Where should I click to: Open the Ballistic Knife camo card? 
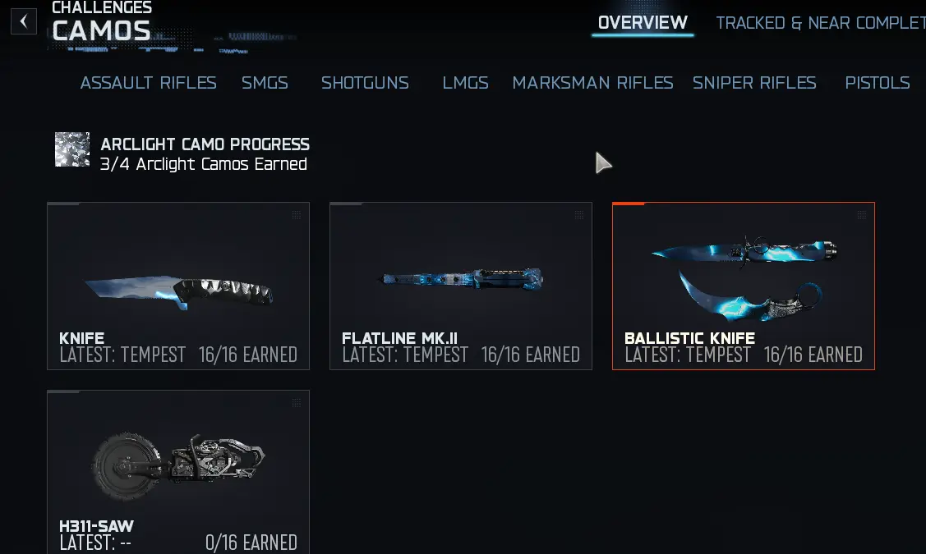[744, 286]
